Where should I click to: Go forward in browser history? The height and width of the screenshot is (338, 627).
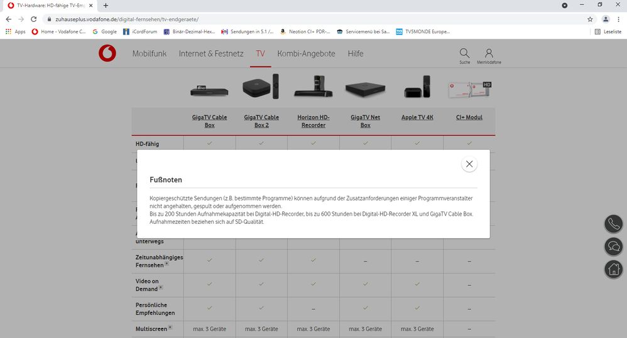[21, 19]
